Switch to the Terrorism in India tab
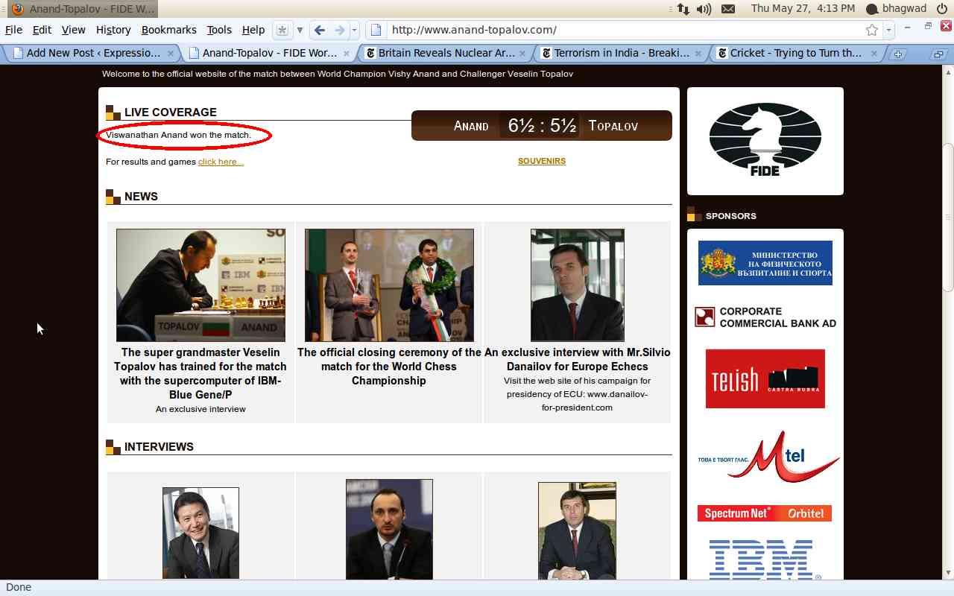 622,53
